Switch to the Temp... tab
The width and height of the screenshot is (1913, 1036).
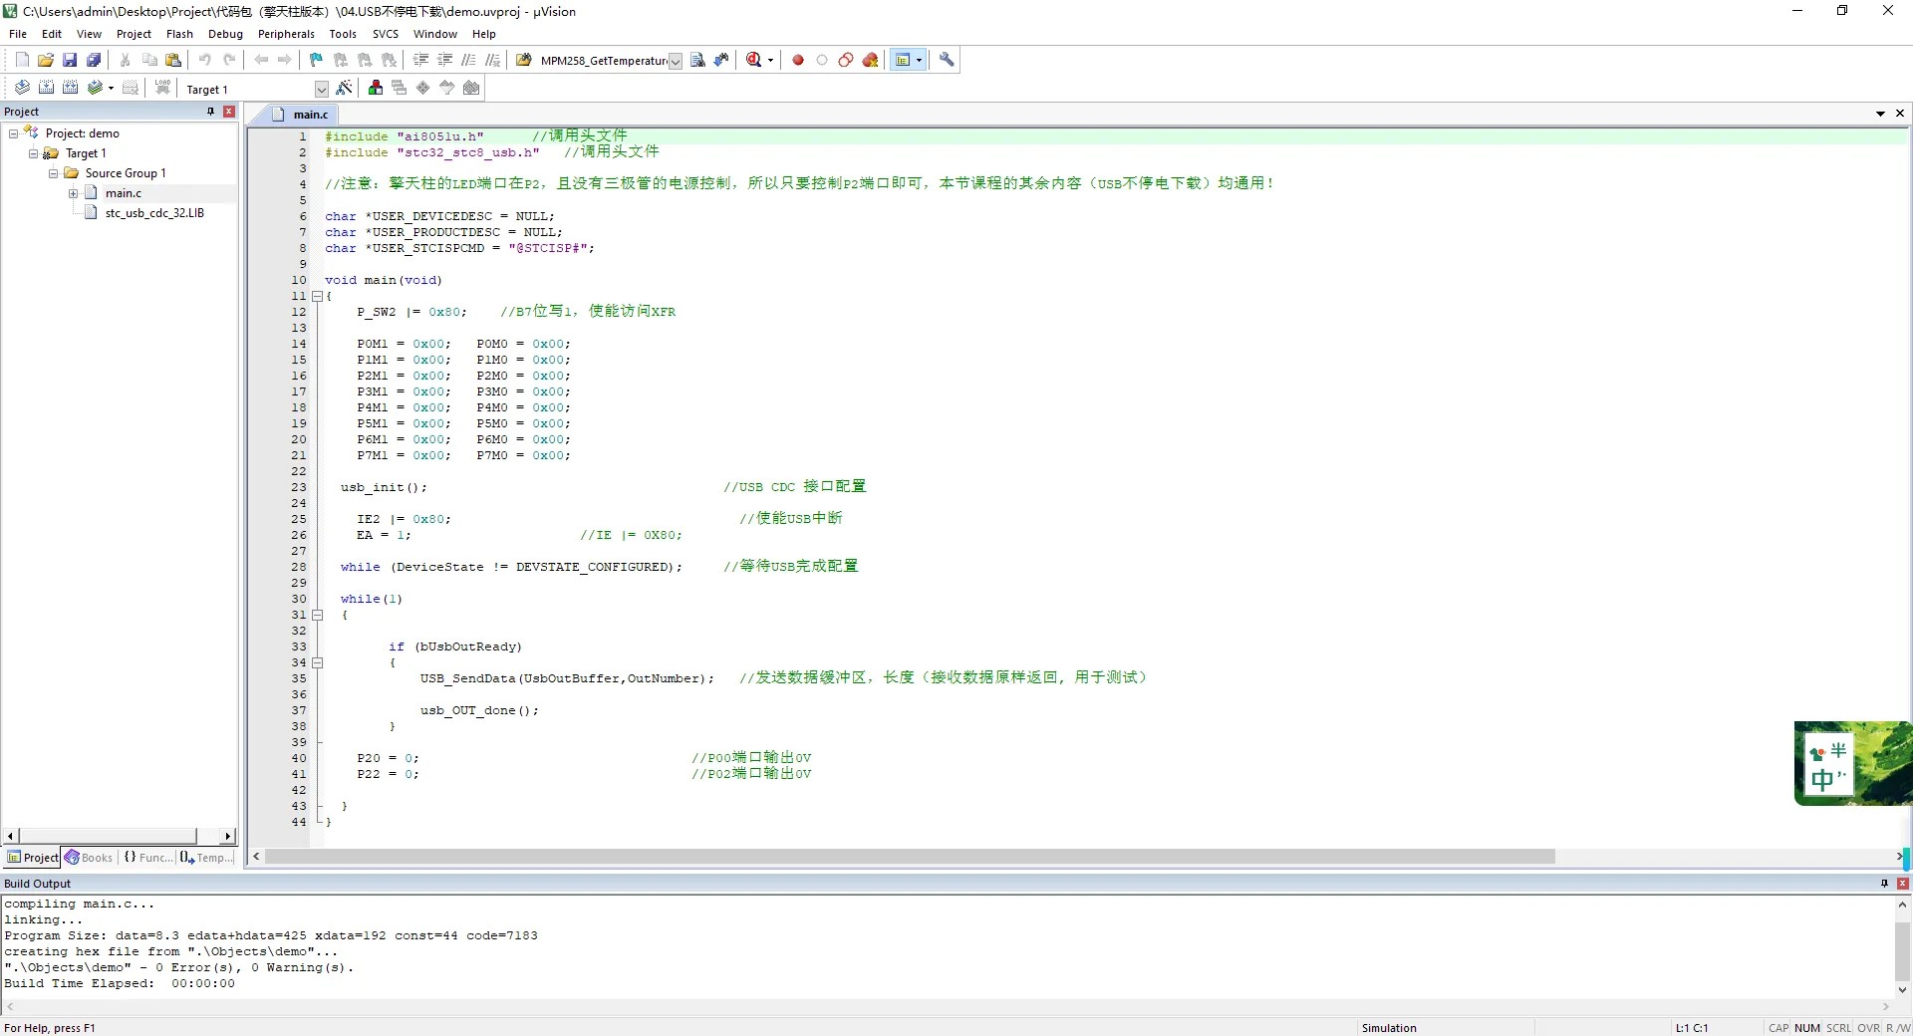pos(207,858)
